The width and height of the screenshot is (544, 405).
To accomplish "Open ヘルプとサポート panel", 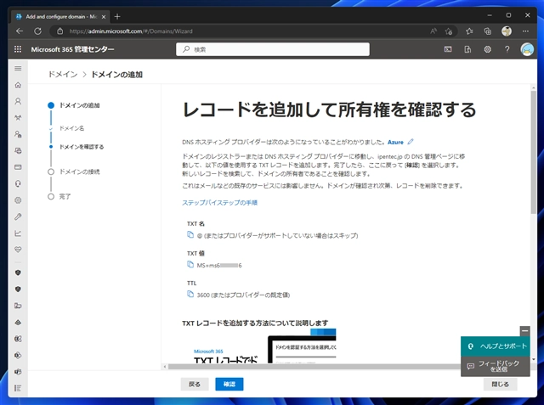I will coord(496,346).
